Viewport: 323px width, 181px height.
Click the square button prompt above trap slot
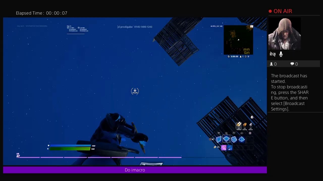[x=250, y=133]
